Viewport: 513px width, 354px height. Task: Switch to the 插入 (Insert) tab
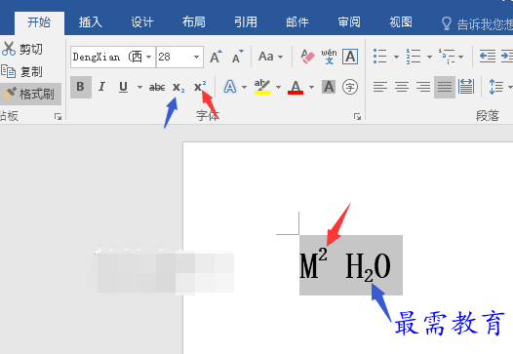tap(91, 22)
